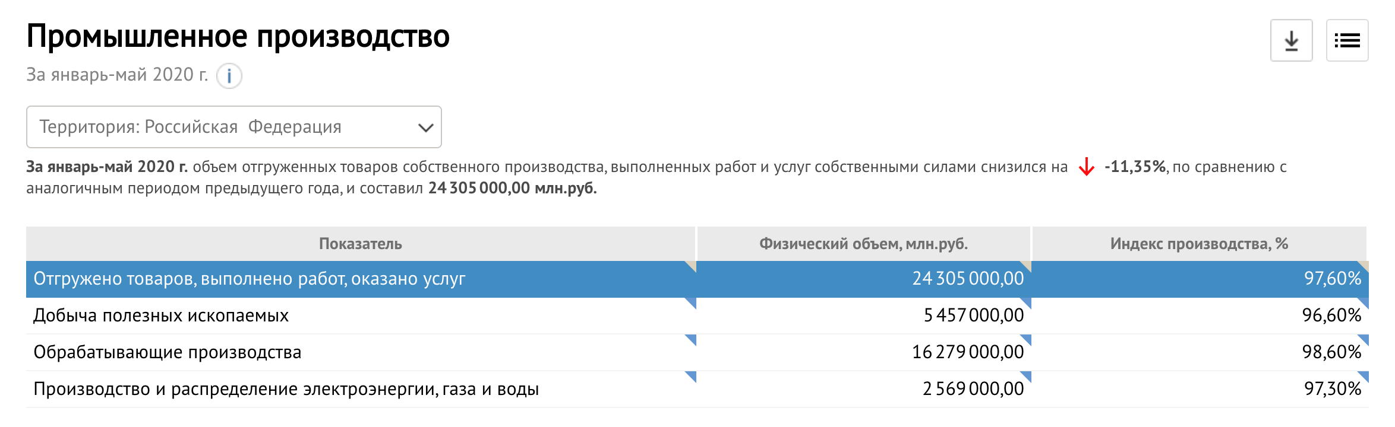The width and height of the screenshot is (1395, 427).
Task: Open the Территория dropdown
Action: [233, 127]
